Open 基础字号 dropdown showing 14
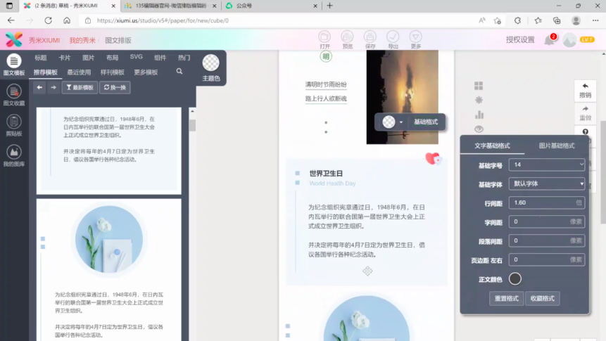This screenshot has height=341, width=606. (546, 165)
